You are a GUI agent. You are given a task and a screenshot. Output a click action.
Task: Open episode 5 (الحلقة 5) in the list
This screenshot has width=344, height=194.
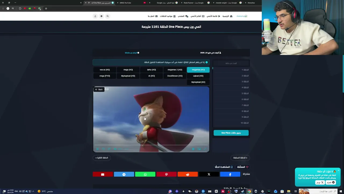(231, 93)
